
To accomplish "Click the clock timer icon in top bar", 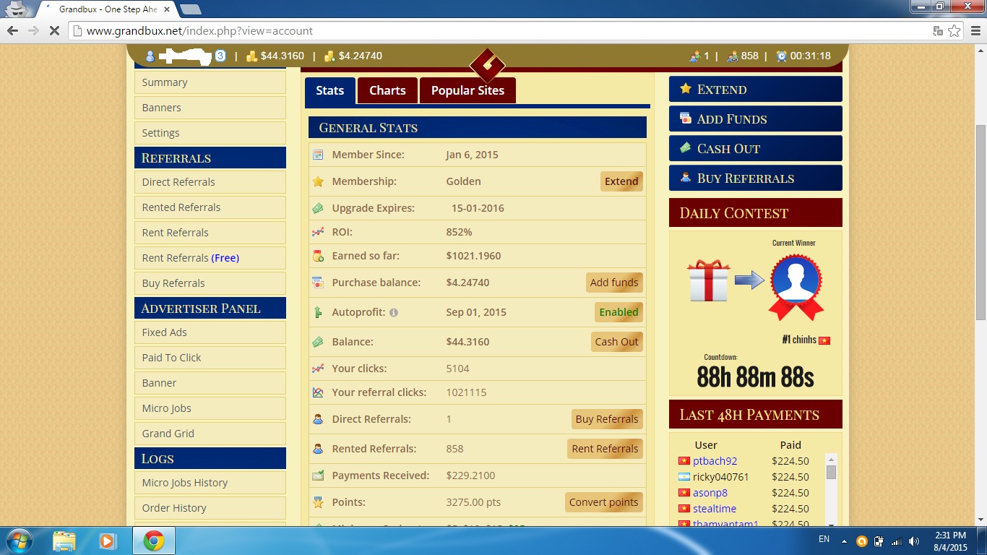I will pos(781,56).
